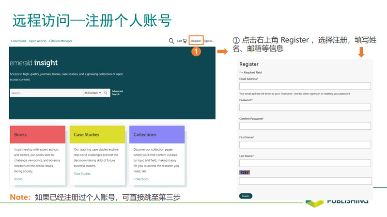Click the First Name input field
Viewport: 387px width, 217px height.
[305, 144]
